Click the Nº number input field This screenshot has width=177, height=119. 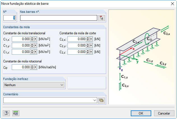[x=10, y=18]
